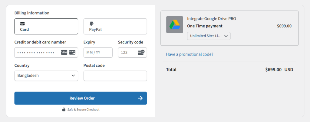Click the credit card icon in Card option
Image resolution: width=310 pixels, height=122 pixels.
point(22,24)
